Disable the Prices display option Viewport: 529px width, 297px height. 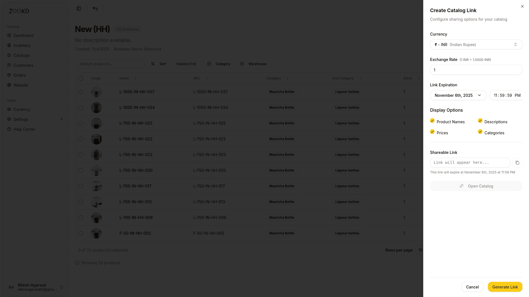(x=432, y=132)
